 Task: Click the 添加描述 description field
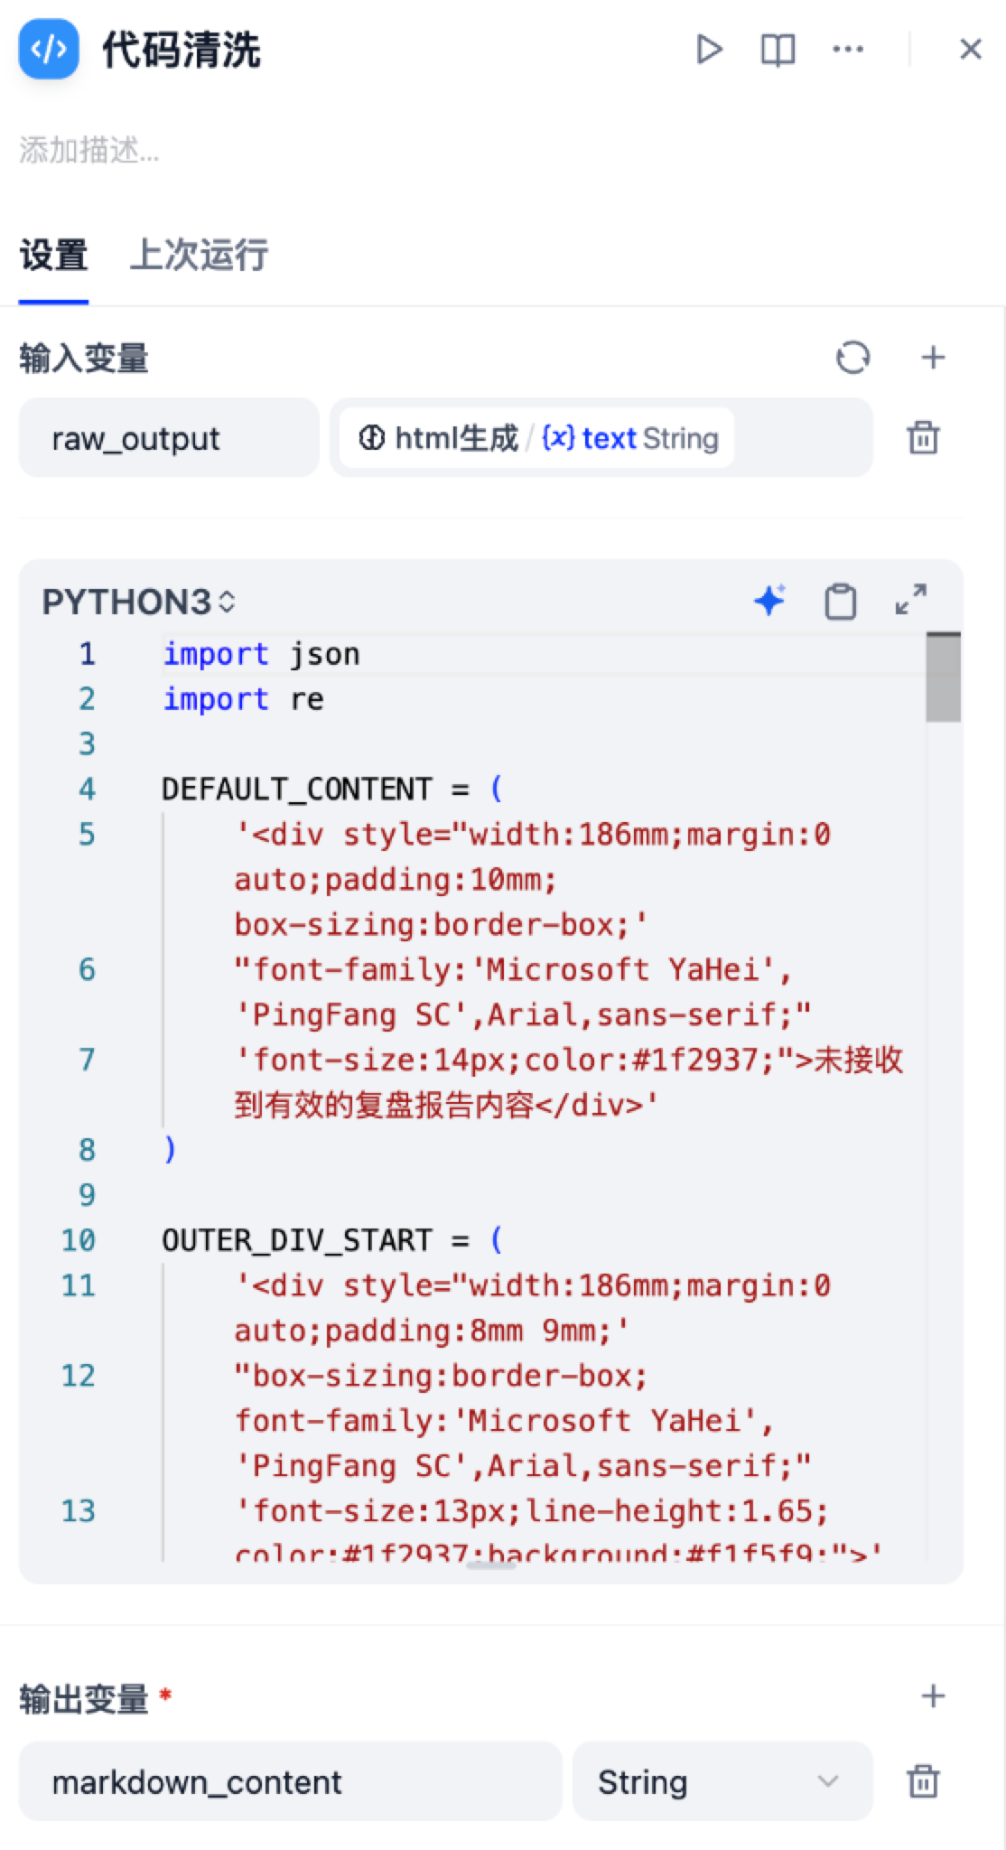click(x=89, y=150)
